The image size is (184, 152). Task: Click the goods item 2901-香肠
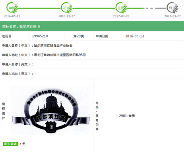click(x=127, y=116)
